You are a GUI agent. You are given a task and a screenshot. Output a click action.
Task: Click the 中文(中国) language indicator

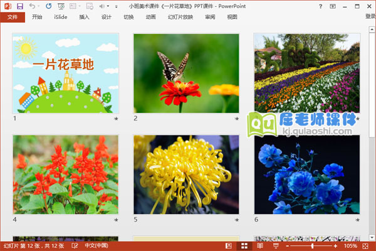click(97, 246)
